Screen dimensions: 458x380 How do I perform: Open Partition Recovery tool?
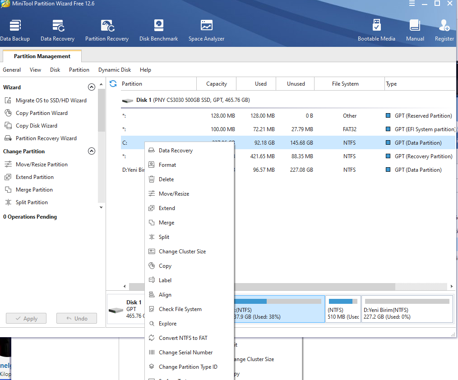[x=107, y=30]
